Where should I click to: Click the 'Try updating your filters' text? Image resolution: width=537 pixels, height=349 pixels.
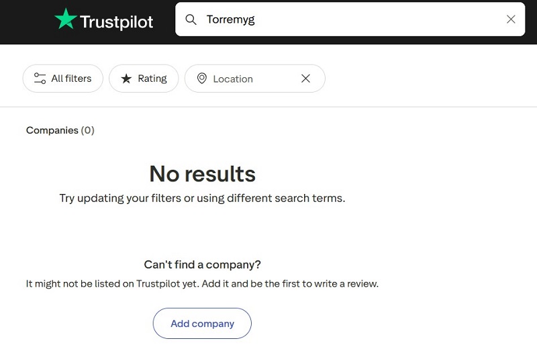pyautogui.click(x=202, y=198)
